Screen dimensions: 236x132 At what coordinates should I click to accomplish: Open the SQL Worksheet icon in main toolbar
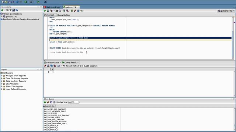click(x=38, y=2)
